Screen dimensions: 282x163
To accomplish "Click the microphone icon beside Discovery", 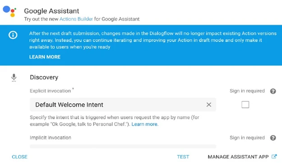I will 14,77.
